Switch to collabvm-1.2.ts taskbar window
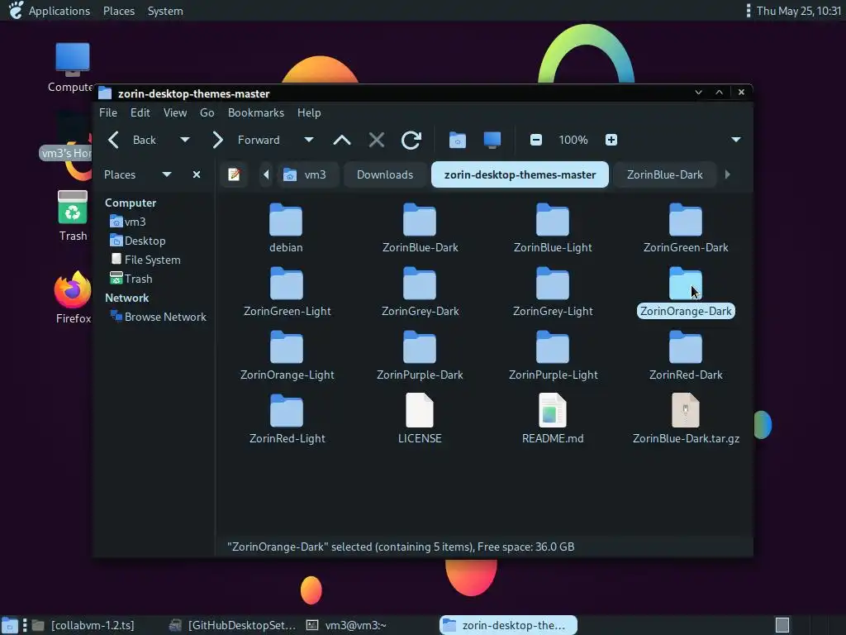The width and height of the screenshot is (846, 635). coord(83,625)
